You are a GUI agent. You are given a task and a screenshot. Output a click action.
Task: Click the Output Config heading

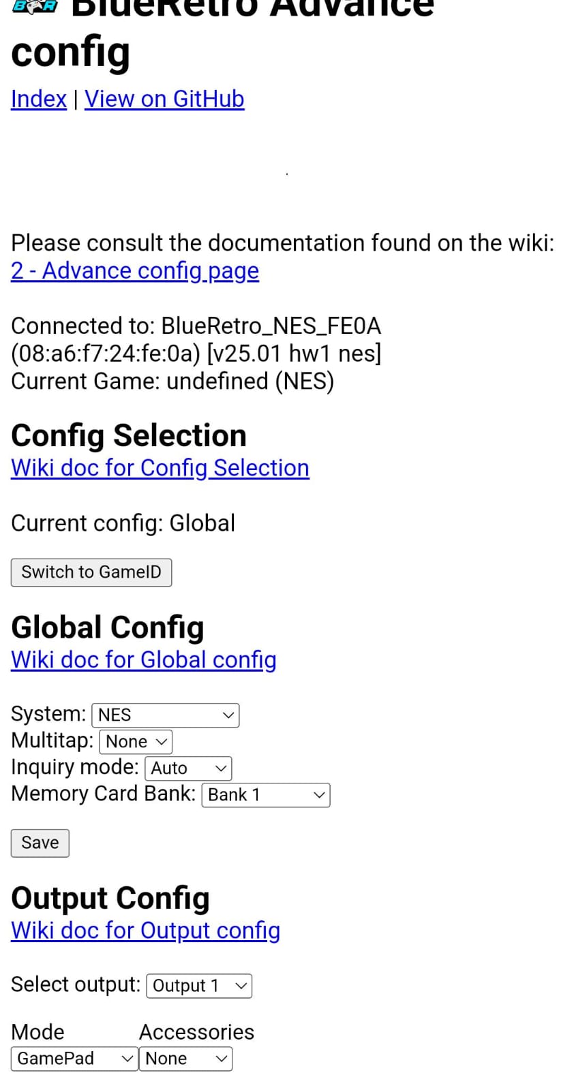110,898
